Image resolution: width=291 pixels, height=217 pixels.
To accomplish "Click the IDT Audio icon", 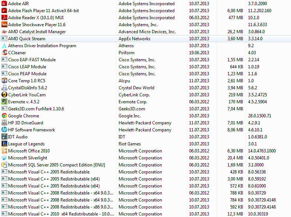I will (4, 137).
